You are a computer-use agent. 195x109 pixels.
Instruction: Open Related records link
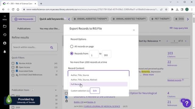coord(174,80)
